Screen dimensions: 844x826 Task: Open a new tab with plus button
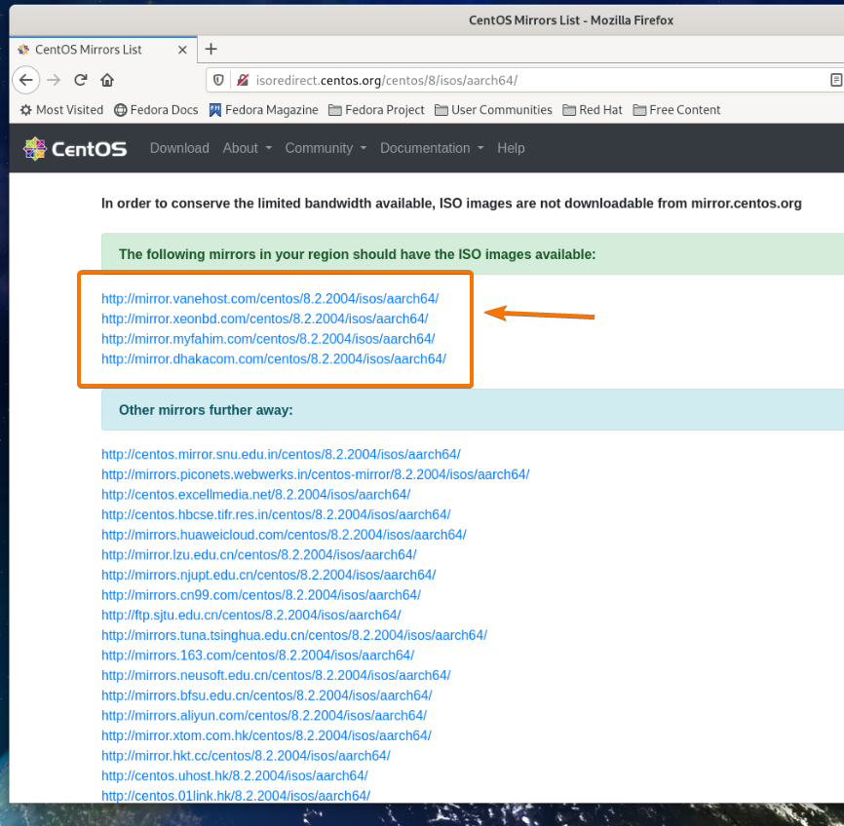pyautogui.click(x=211, y=49)
